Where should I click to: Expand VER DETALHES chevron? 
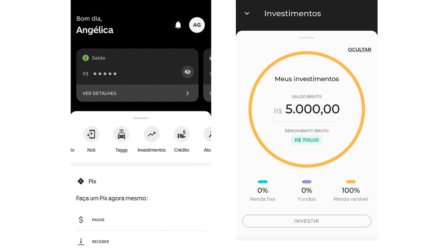pyautogui.click(x=187, y=93)
